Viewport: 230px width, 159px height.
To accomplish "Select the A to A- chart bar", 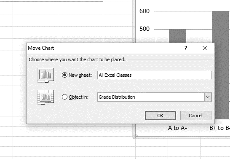I will pyautogui.click(x=177, y=36).
